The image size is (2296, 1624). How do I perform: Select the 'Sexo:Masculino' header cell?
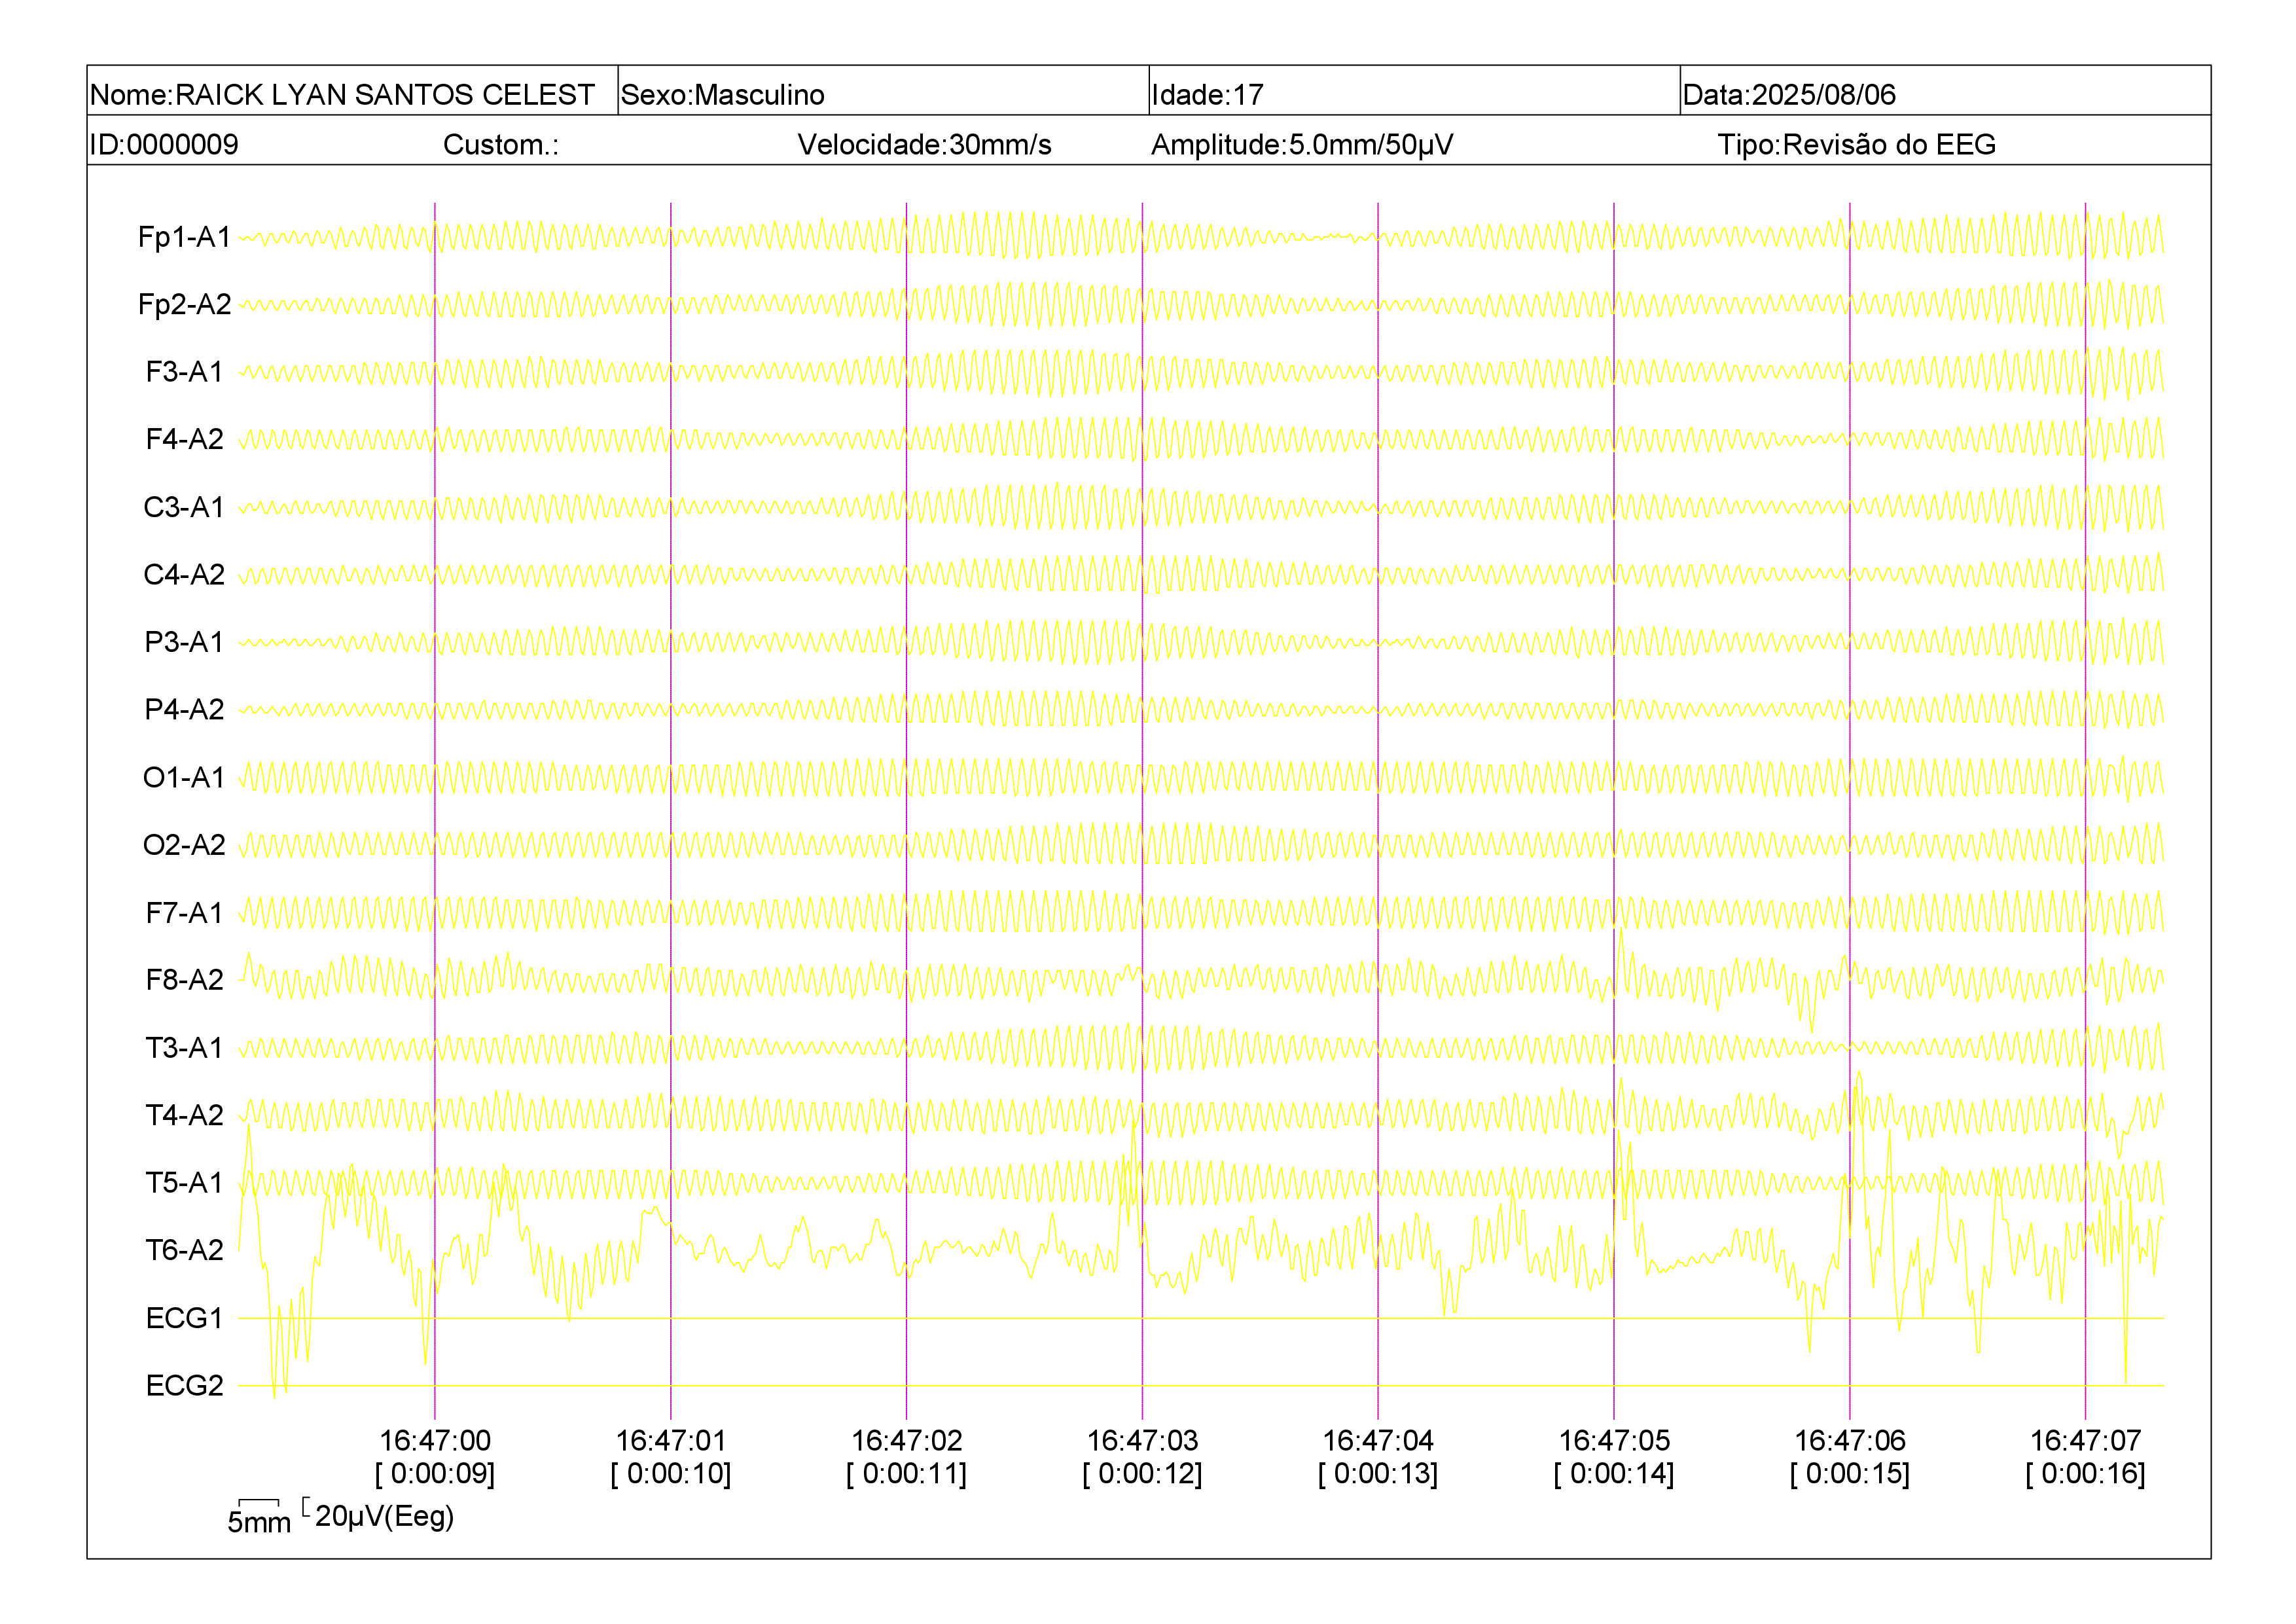884,91
